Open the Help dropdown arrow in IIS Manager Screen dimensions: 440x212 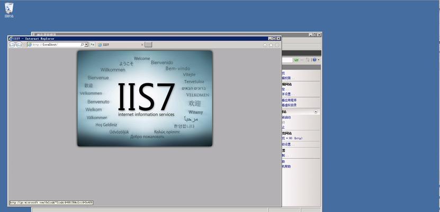[319, 60]
